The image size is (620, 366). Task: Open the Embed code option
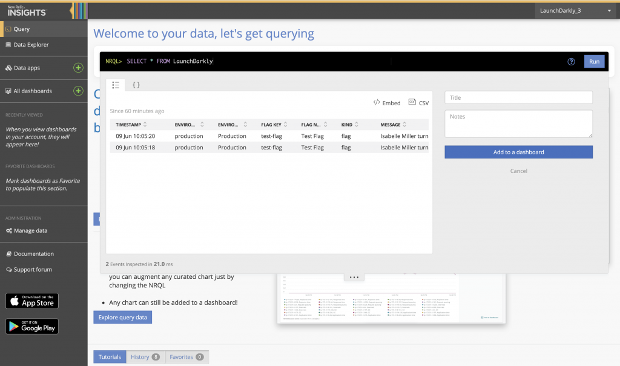pos(387,103)
